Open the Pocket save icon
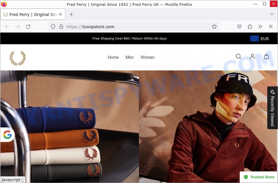 coord(239,27)
